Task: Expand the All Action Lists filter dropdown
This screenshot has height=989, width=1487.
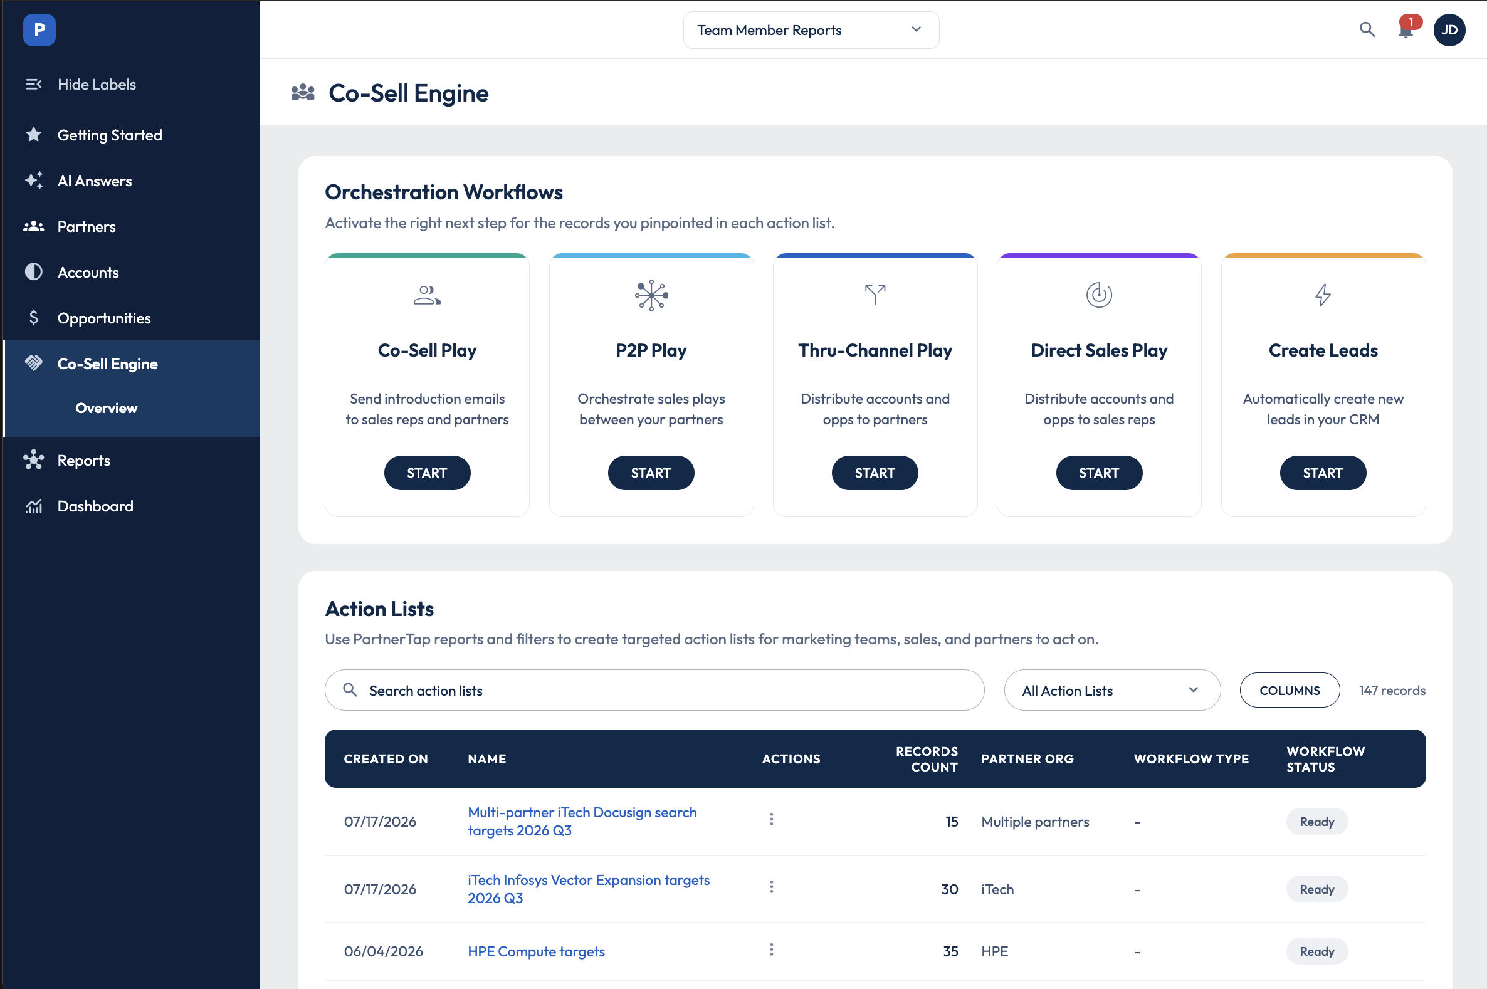Action: pos(1111,690)
